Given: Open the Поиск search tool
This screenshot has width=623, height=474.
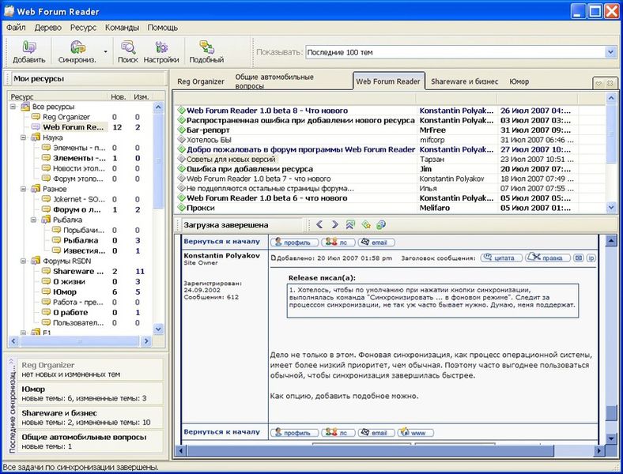Looking at the screenshot, I should coord(127,51).
